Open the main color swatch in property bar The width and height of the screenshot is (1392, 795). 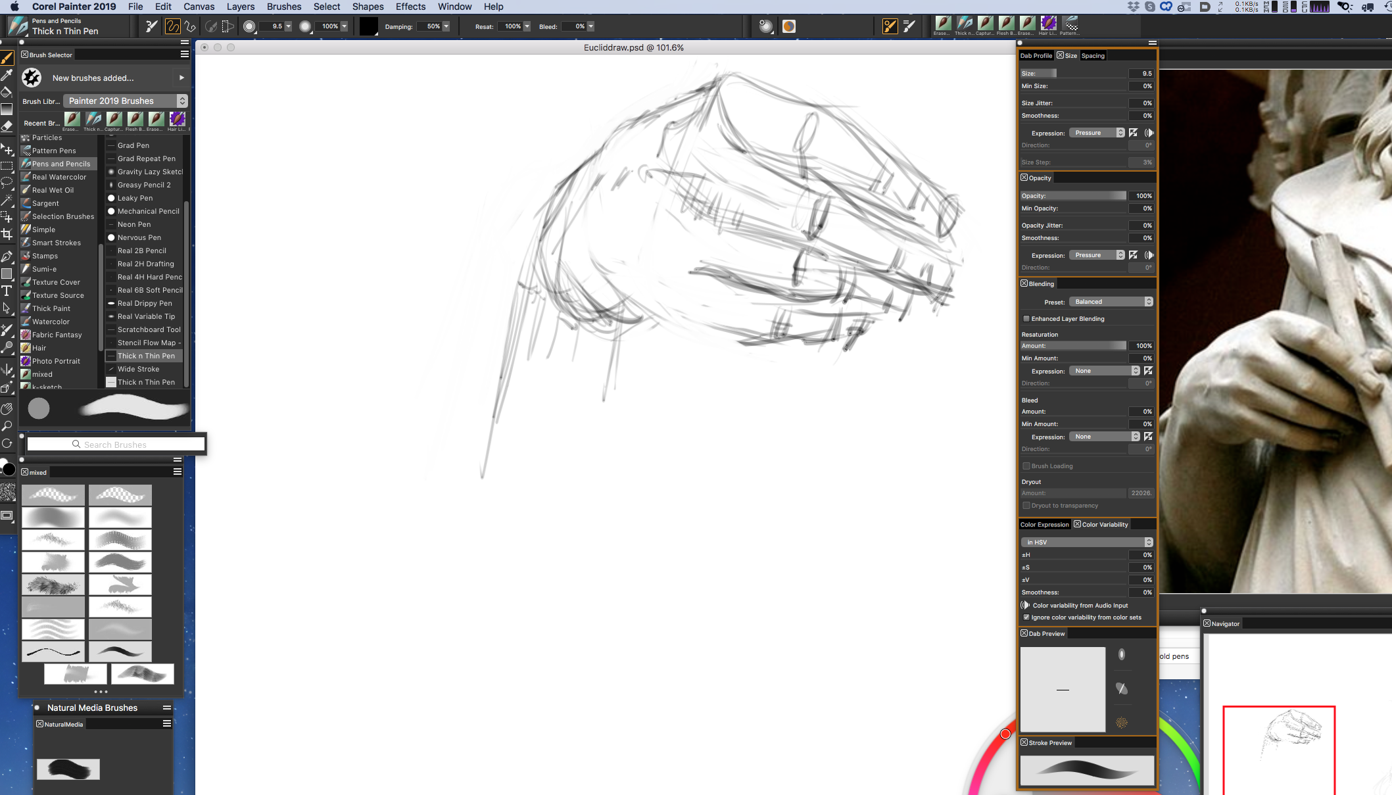coord(369,26)
